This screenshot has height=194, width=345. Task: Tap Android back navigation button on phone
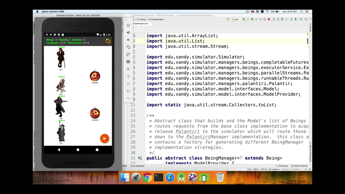(59, 150)
